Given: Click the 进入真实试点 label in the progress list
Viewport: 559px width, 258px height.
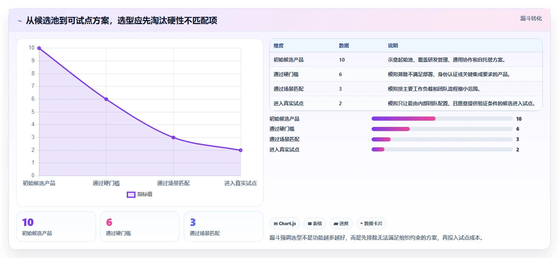Looking at the screenshot, I should pos(284,149).
